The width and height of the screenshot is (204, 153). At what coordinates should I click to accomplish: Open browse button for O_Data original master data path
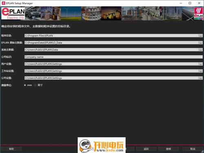201,43
